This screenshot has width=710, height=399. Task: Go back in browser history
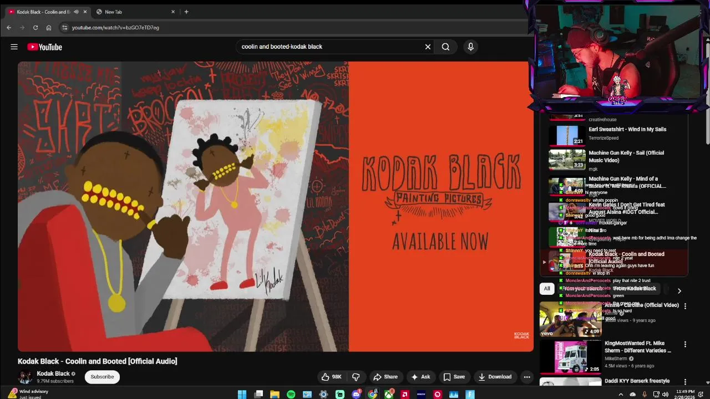[9, 28]
